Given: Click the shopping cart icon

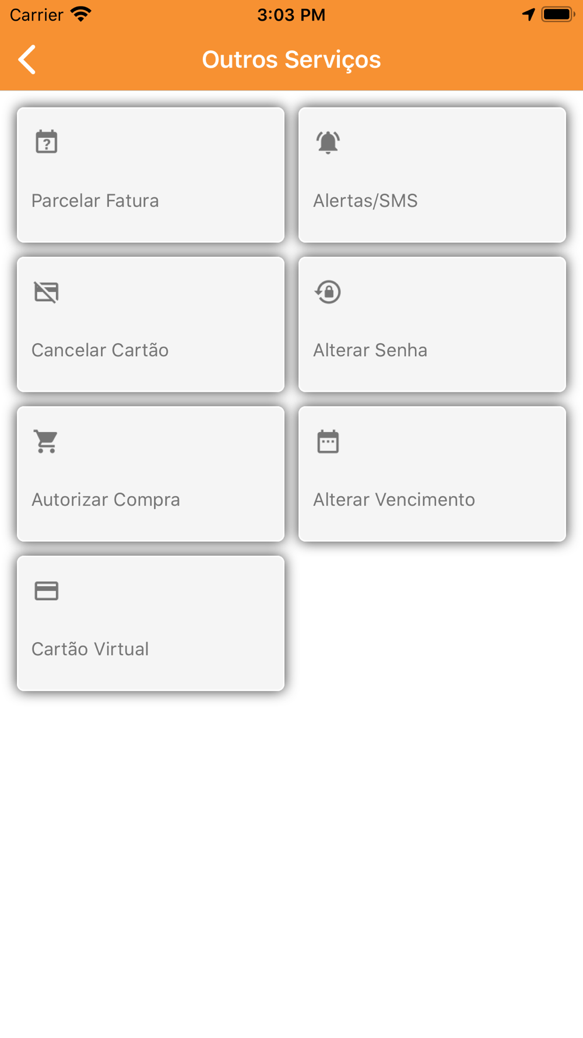Looking at the screenshot, I should [47, 441].
